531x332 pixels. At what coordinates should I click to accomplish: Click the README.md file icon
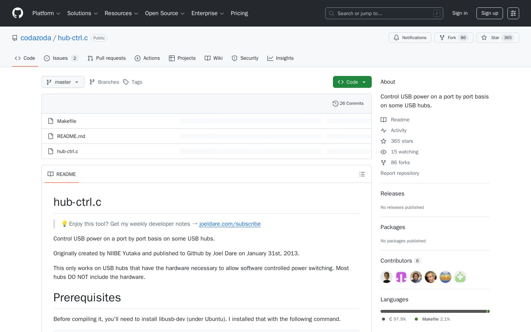point(51,136)
